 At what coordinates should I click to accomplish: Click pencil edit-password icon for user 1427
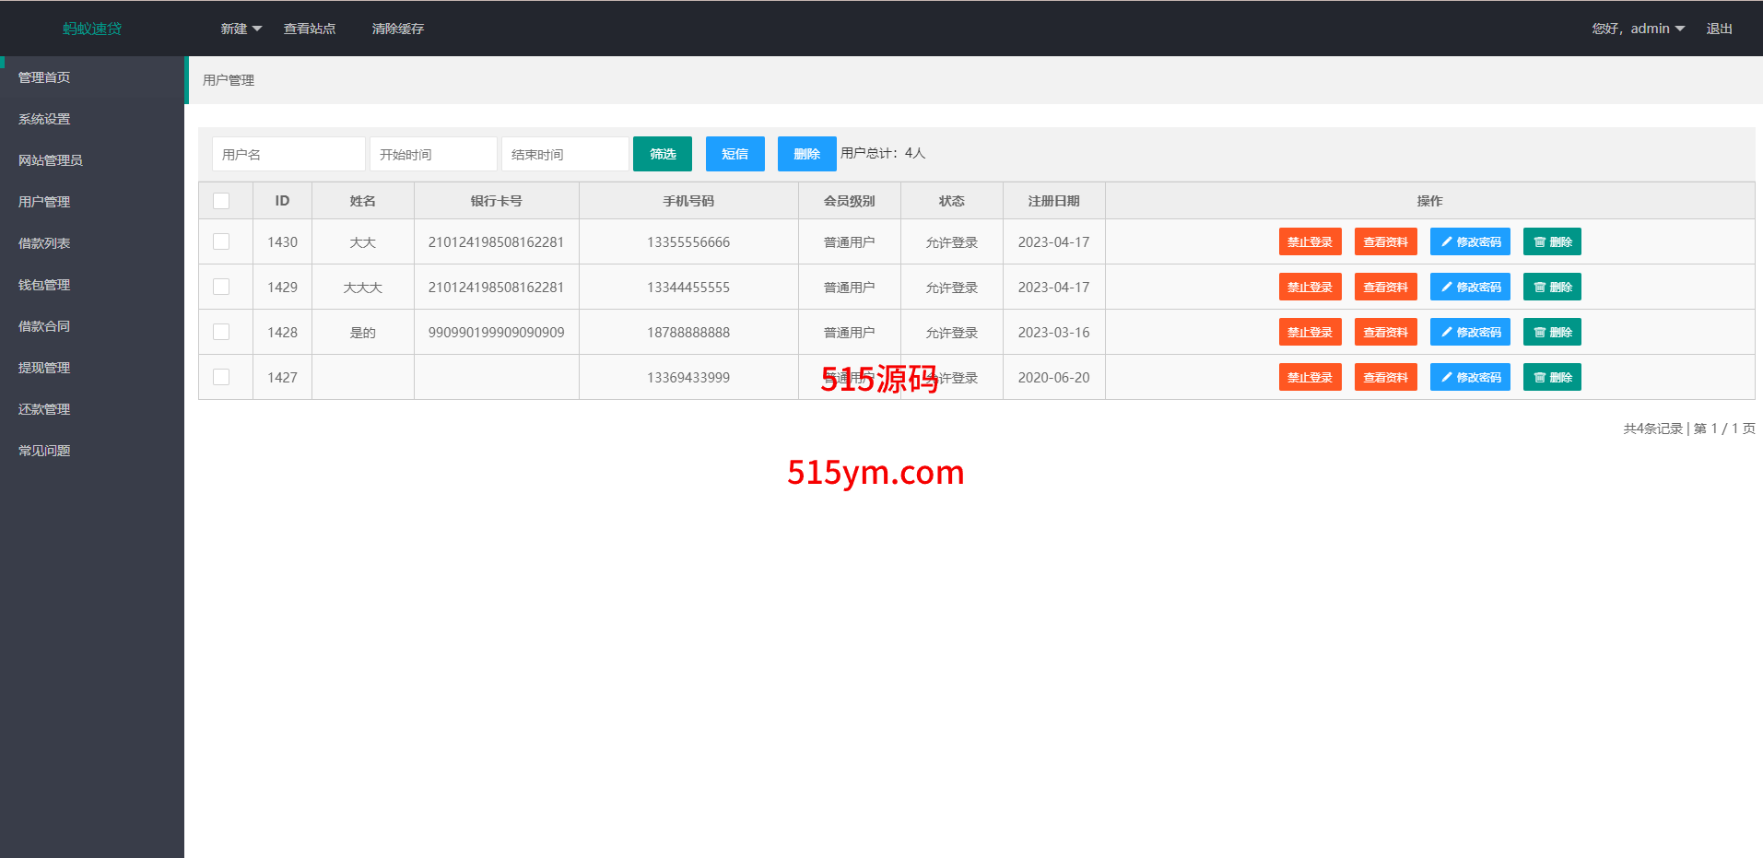(1447, 378)
